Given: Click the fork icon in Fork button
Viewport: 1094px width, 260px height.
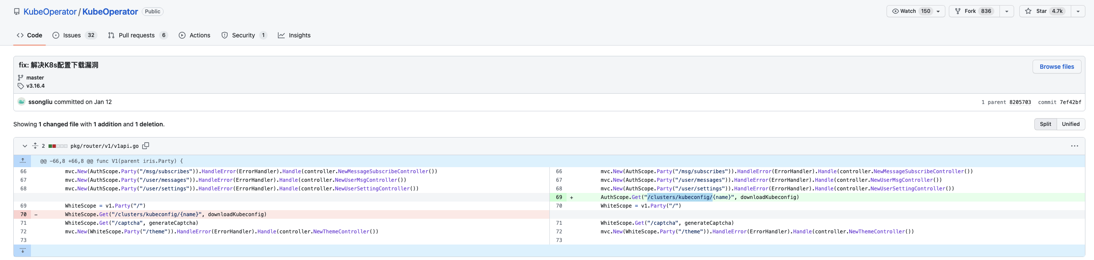Looking at the screenshot, I should 958,11.
